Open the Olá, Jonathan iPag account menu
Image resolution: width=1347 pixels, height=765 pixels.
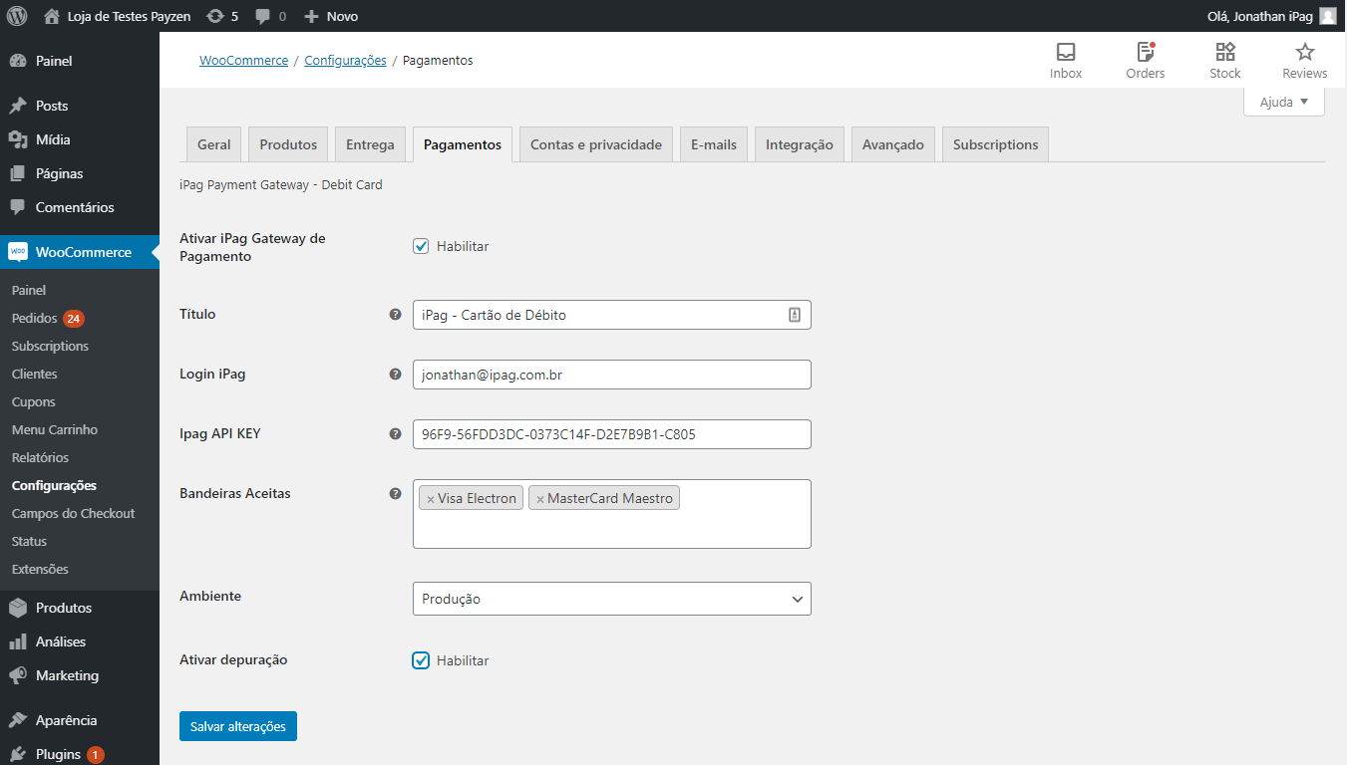point(1272,16)
